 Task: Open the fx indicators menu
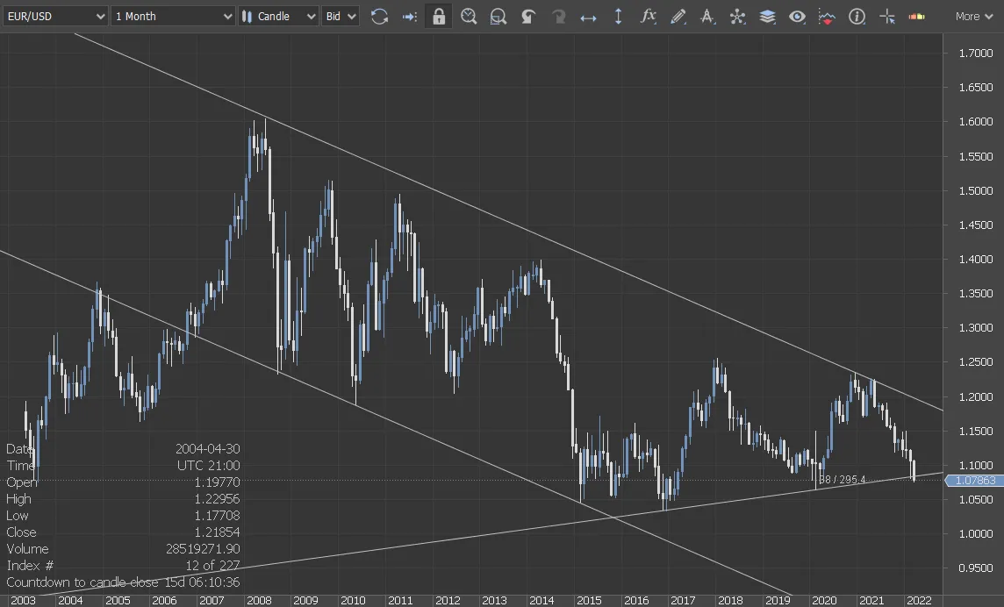[648, 16]
